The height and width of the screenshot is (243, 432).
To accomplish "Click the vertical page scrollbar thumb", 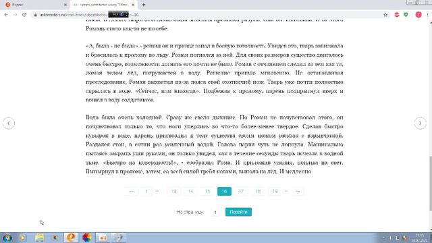I will pyautogui.click(x=431, y=184).
